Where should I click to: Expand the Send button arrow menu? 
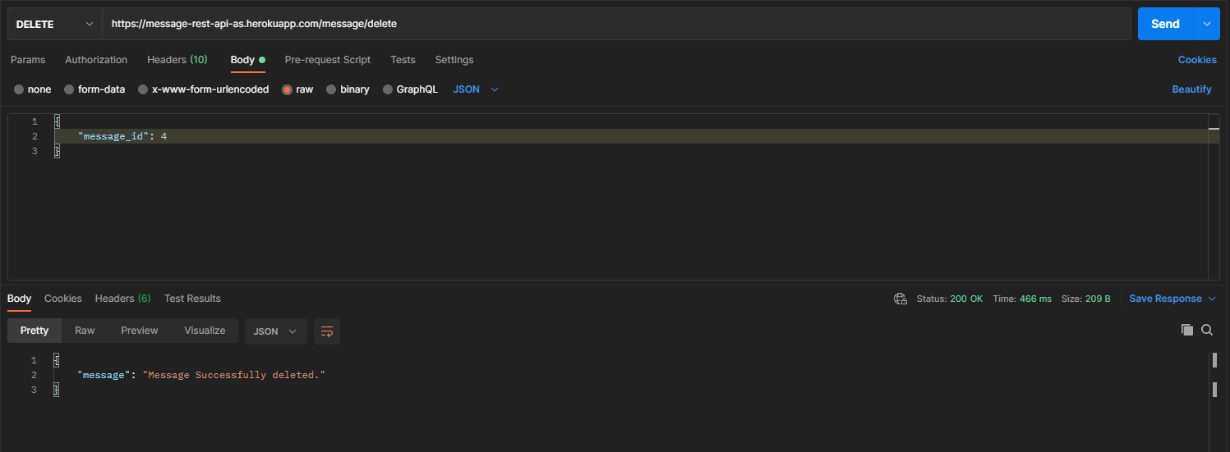pyautogui.click(x=1206, y=24)
